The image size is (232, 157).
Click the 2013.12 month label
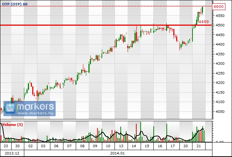tap(12, 153)
